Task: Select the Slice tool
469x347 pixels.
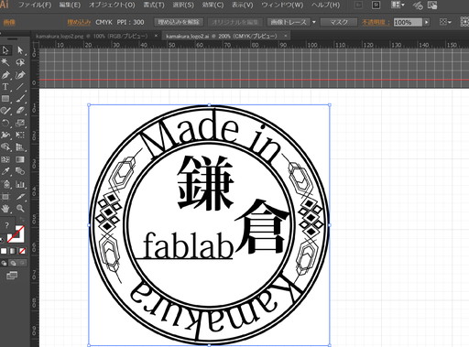Action: click(20, 196)
